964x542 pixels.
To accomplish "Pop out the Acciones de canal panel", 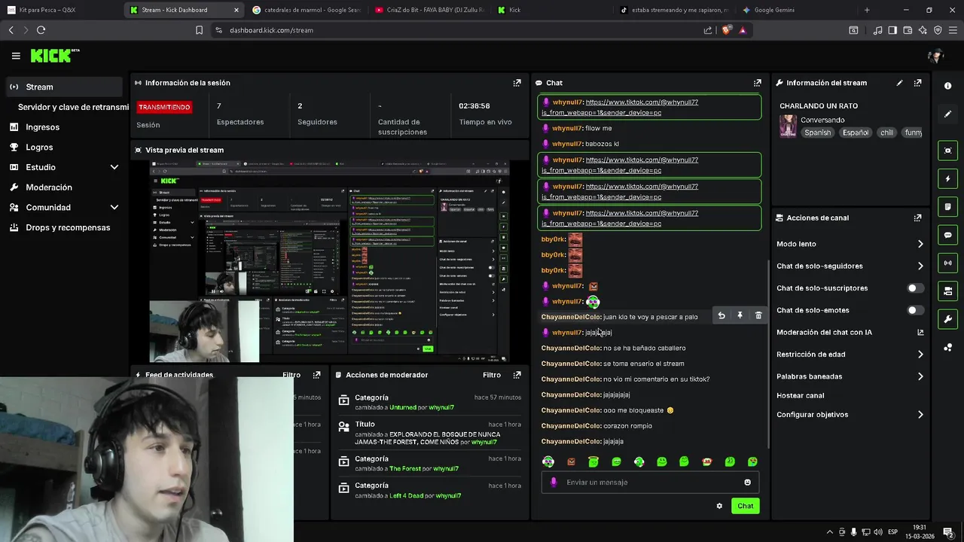I will [917, 218].
